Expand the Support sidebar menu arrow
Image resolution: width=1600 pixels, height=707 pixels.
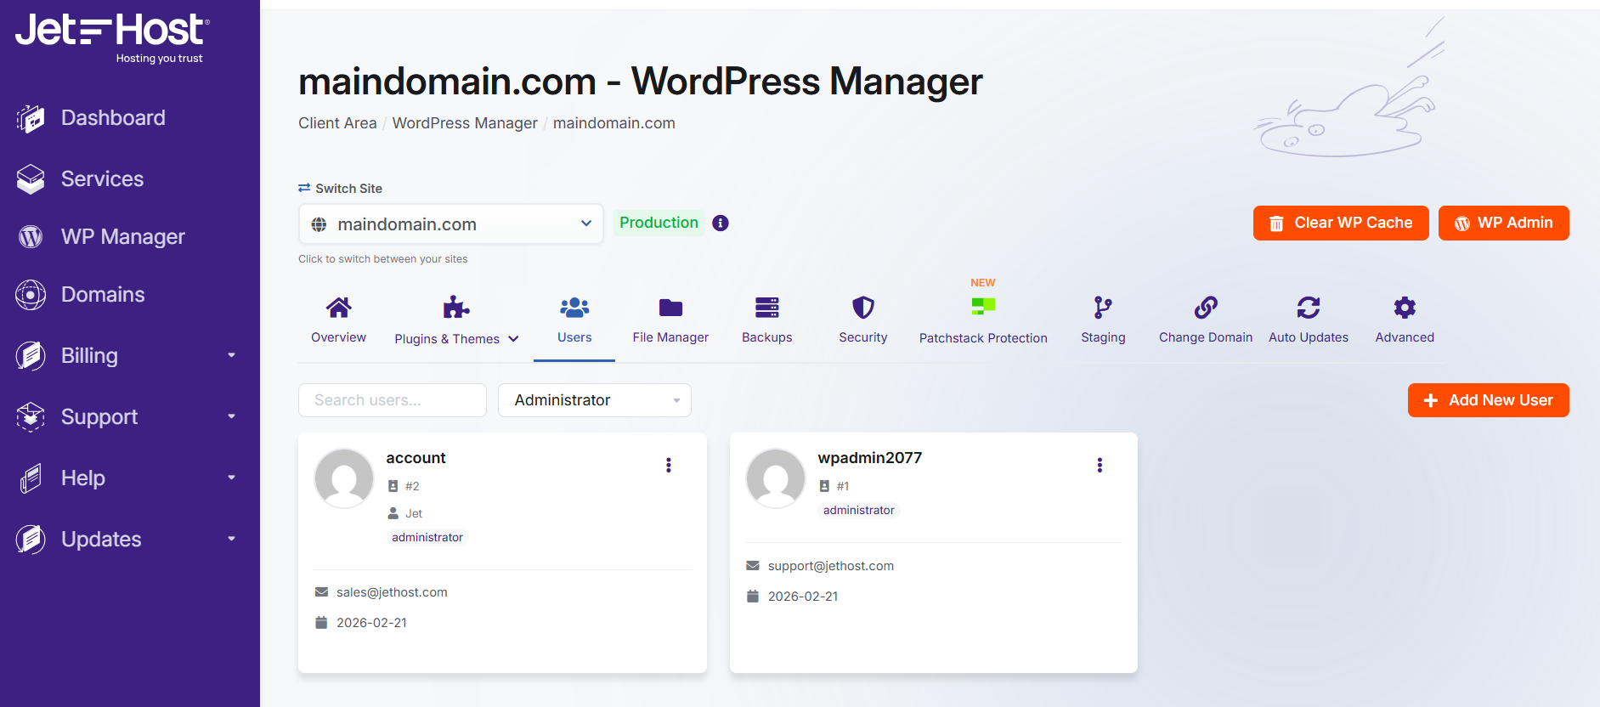click(x=231, y=416)
